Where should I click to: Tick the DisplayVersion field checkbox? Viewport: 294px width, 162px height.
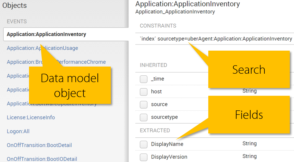pyautogui.click(x=144, y=157)
